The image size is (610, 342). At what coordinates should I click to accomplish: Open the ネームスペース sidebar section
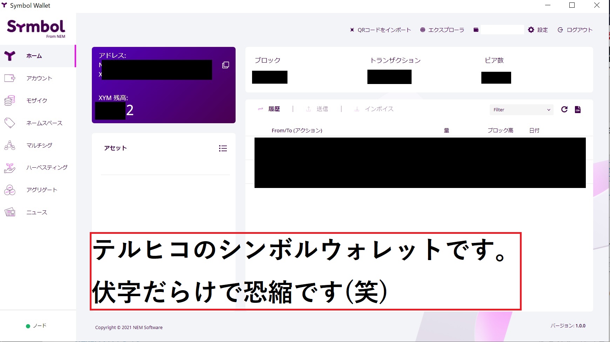[38, 123]
